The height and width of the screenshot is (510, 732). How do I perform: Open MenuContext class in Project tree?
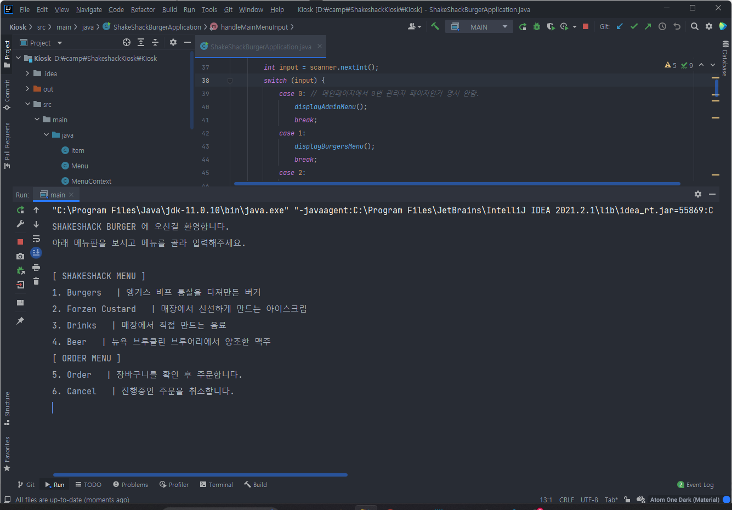coord(91,181)
